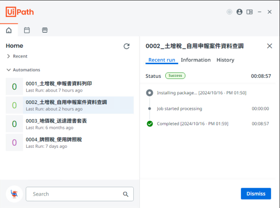Open the UiPath assistant robot avatar

point(14,194)
